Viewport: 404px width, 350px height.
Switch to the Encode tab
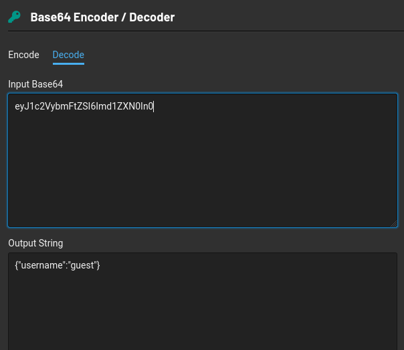coord(23,55)
